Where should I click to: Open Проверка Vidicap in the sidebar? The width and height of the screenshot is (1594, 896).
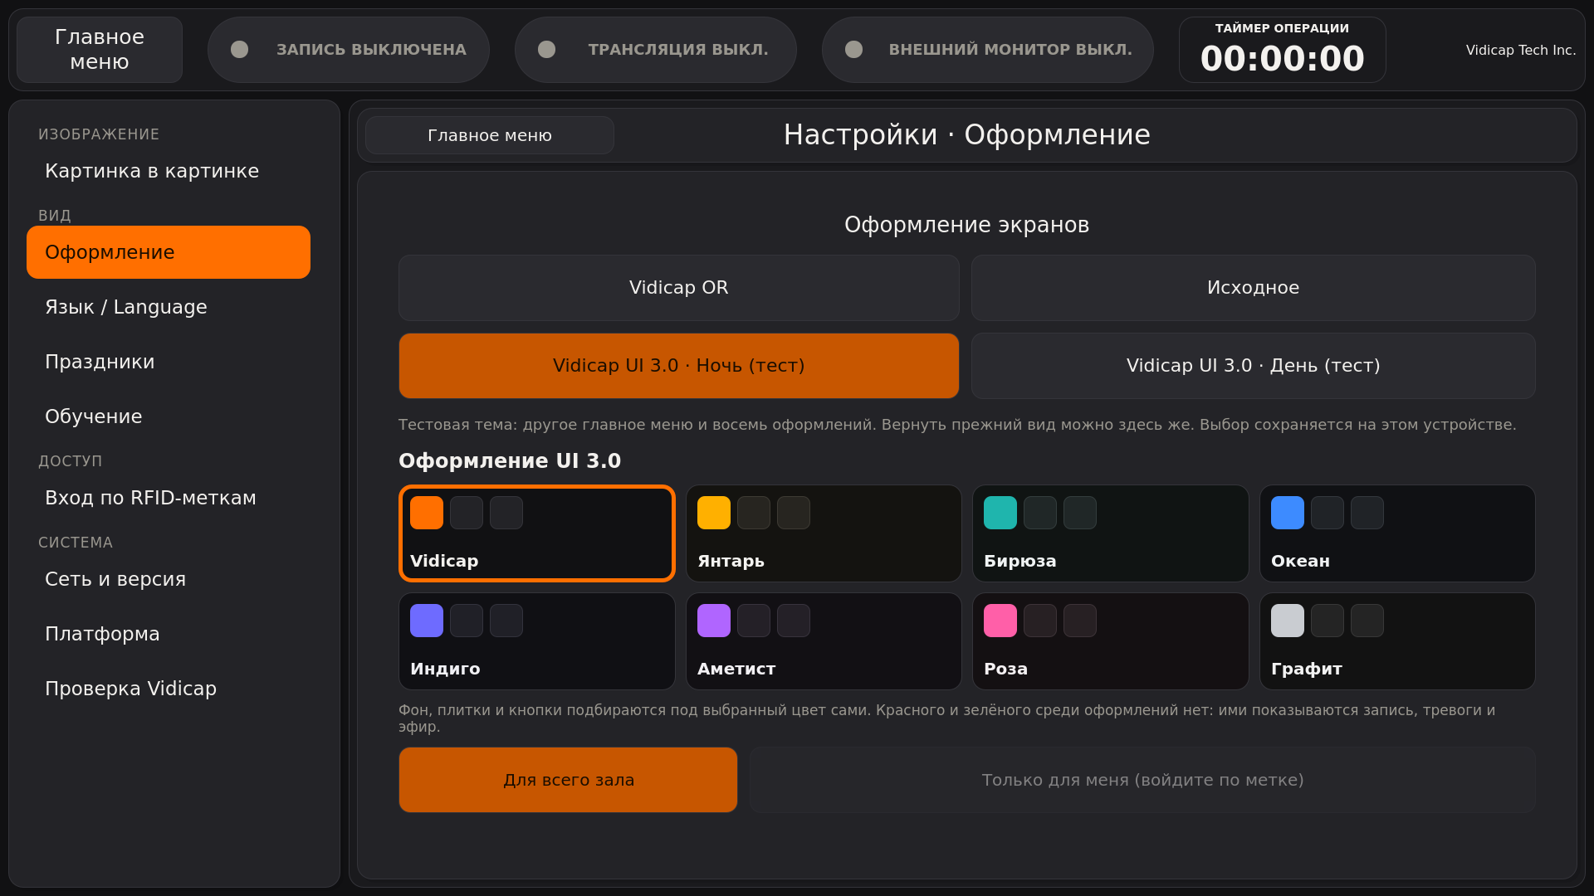tap(169, 689)
